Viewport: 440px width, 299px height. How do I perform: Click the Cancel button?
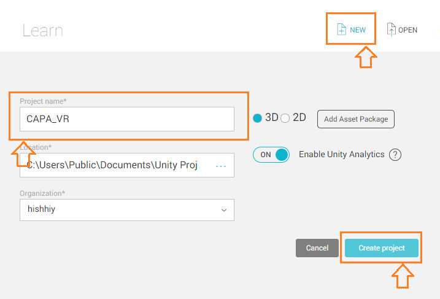pyautogui.click(x=317, y=248)
